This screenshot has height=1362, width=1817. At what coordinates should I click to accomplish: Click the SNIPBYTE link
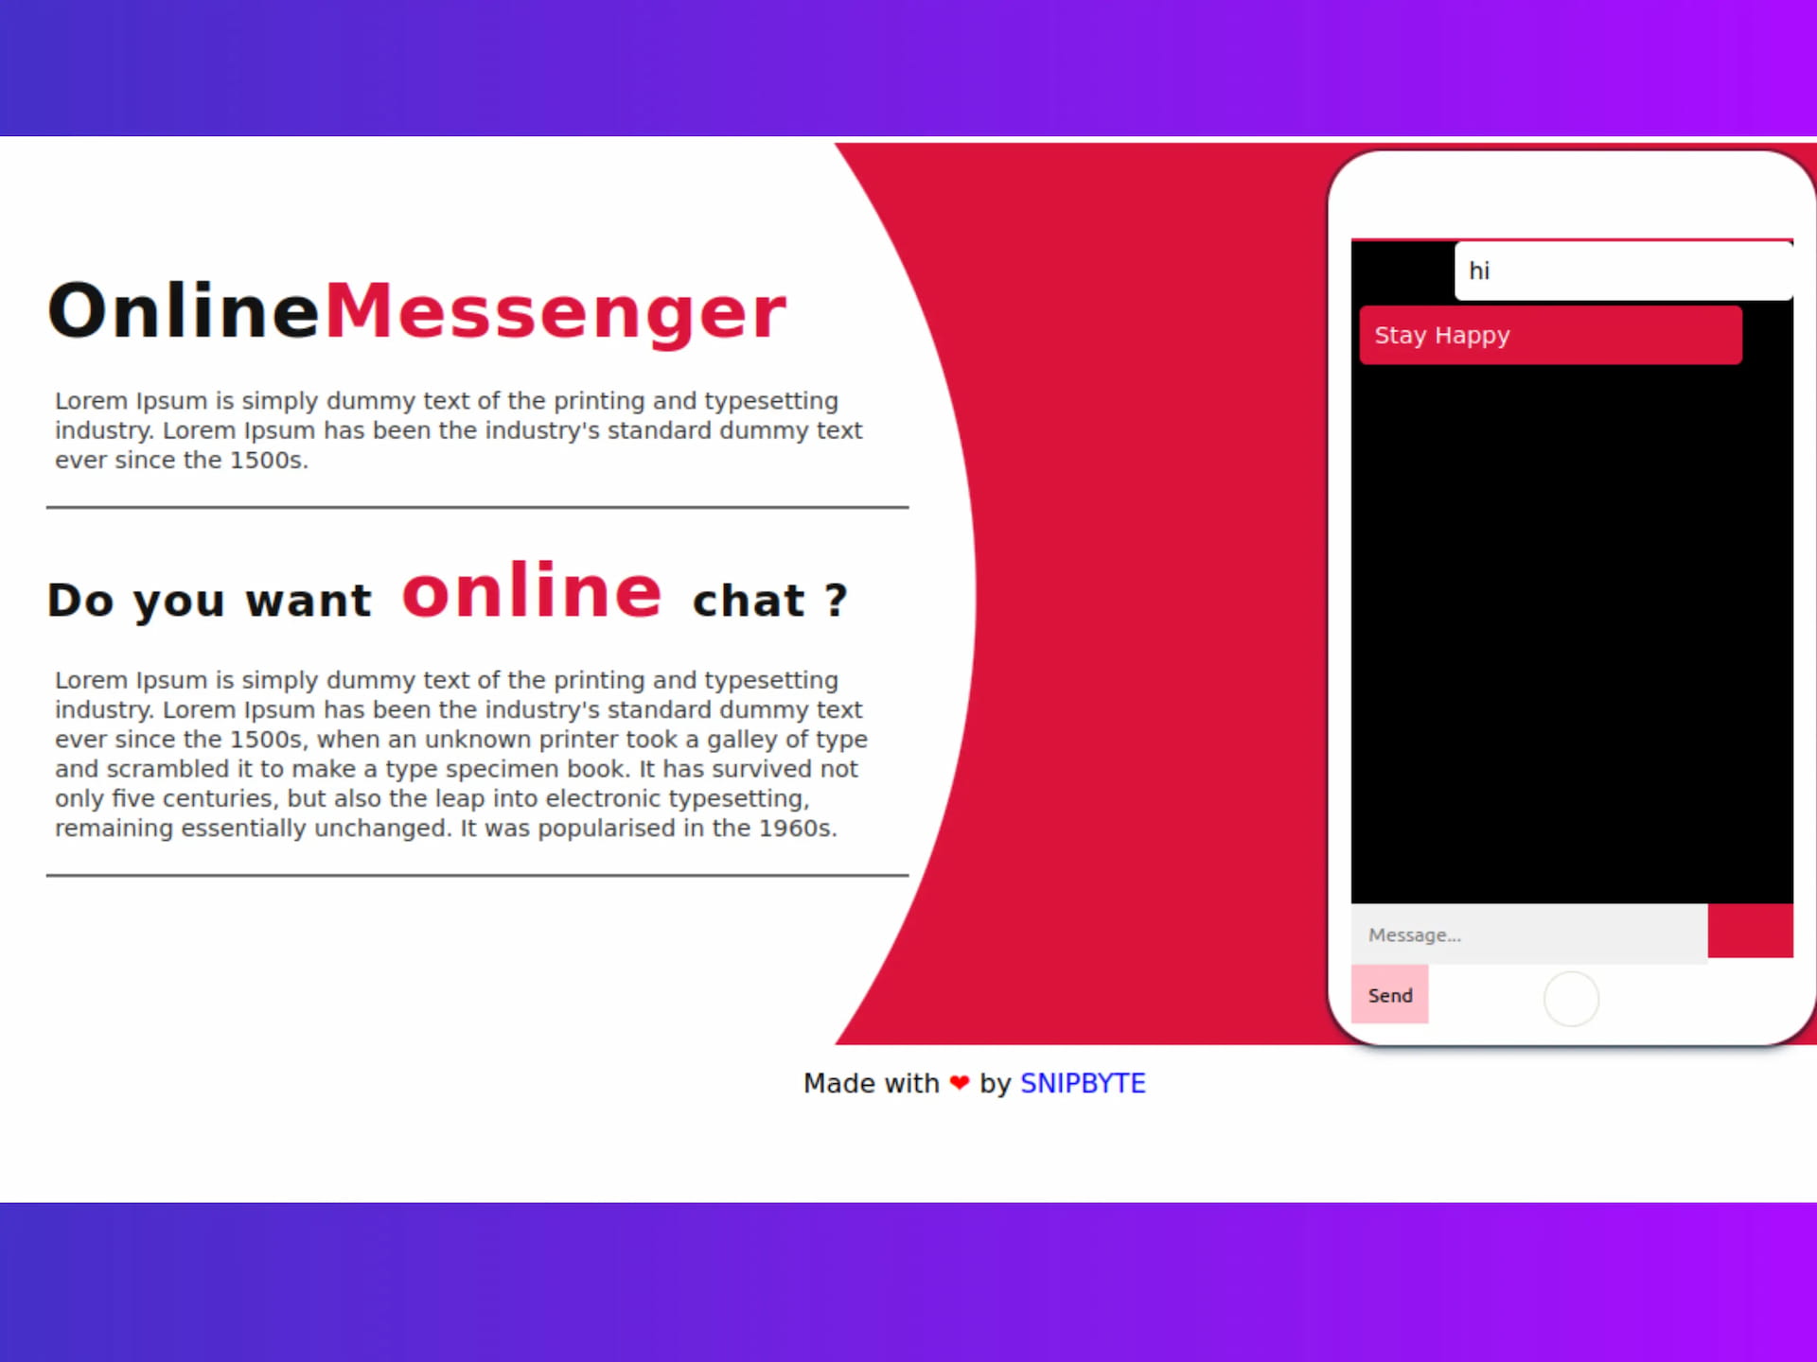tap(1082, 1083)
